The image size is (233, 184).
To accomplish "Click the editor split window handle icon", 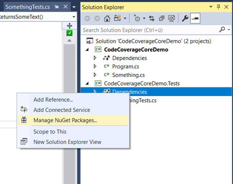I will click(70, 26).
